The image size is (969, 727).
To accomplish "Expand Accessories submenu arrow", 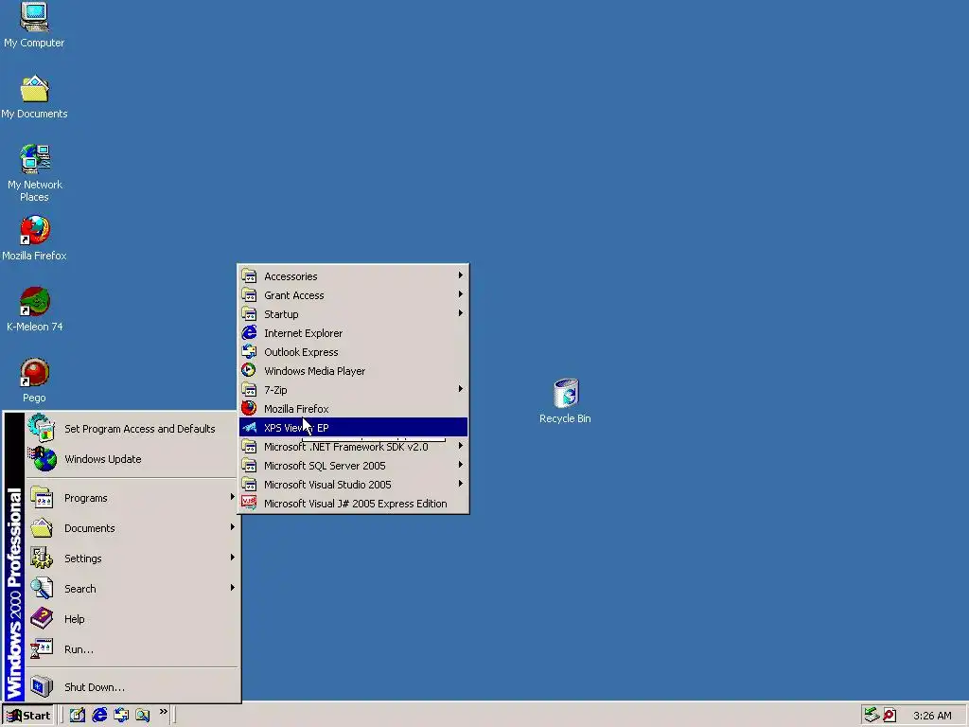I will [x=461, y=275].
